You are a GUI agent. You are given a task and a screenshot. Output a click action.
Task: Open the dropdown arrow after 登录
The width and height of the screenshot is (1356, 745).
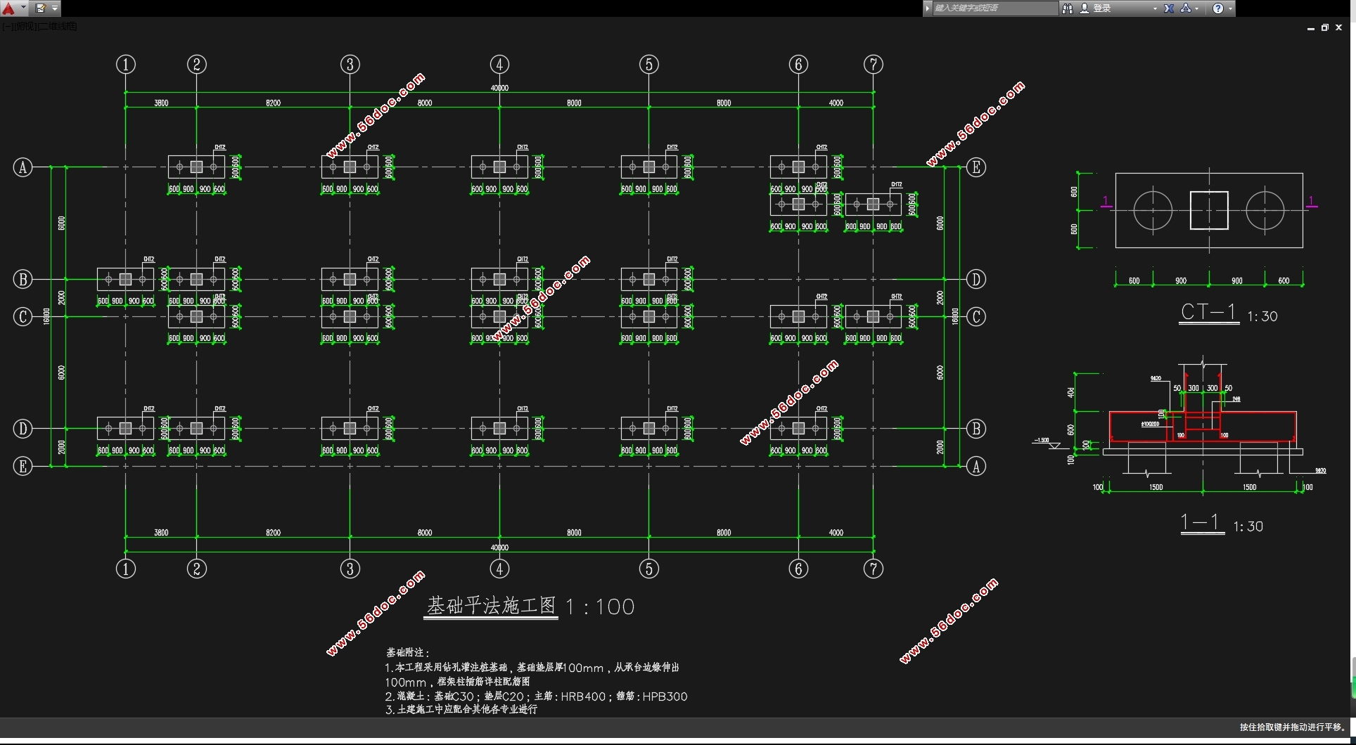[x=1155, y=8]
